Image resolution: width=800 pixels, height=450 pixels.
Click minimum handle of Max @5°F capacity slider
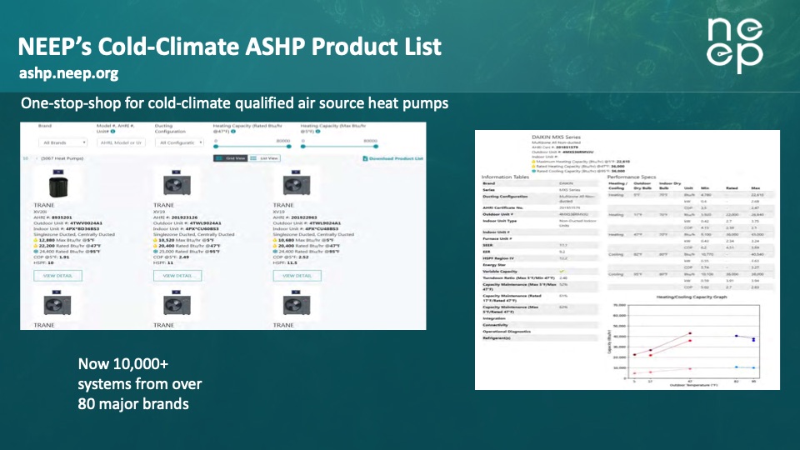click(303, 147)
